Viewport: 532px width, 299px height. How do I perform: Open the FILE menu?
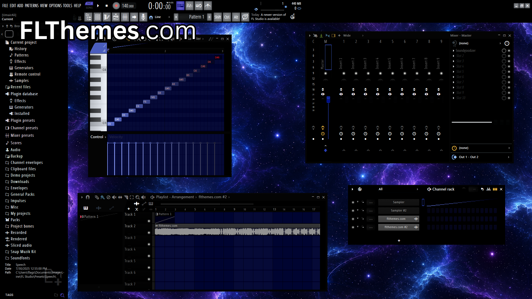(x=5, y=6)
